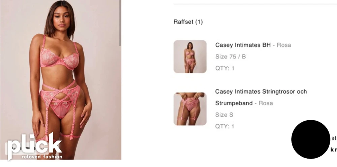This screenshot has width=337, height=167.
Task: Click the Plick logo watermark
Action: click(x=35, y=146)
